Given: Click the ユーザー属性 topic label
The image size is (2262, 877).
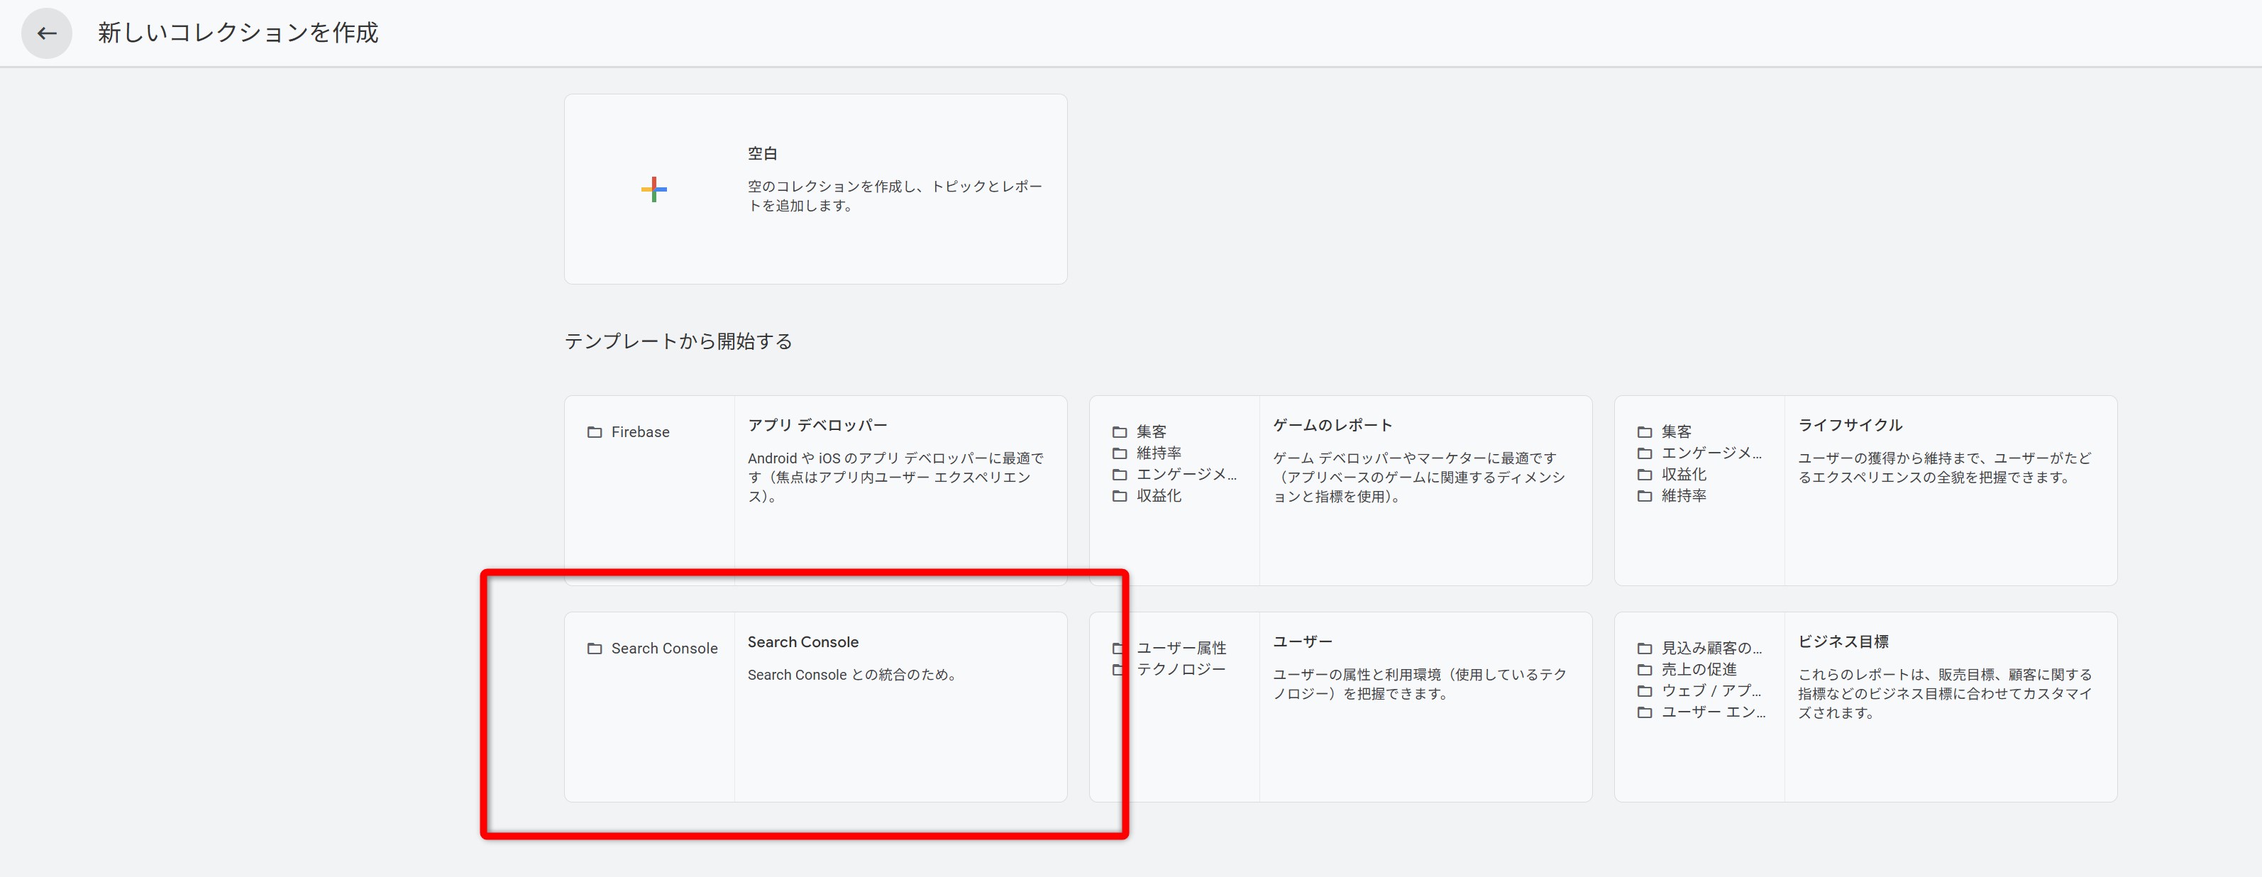Looking at the screenshot, I should tap(1181, 648).
